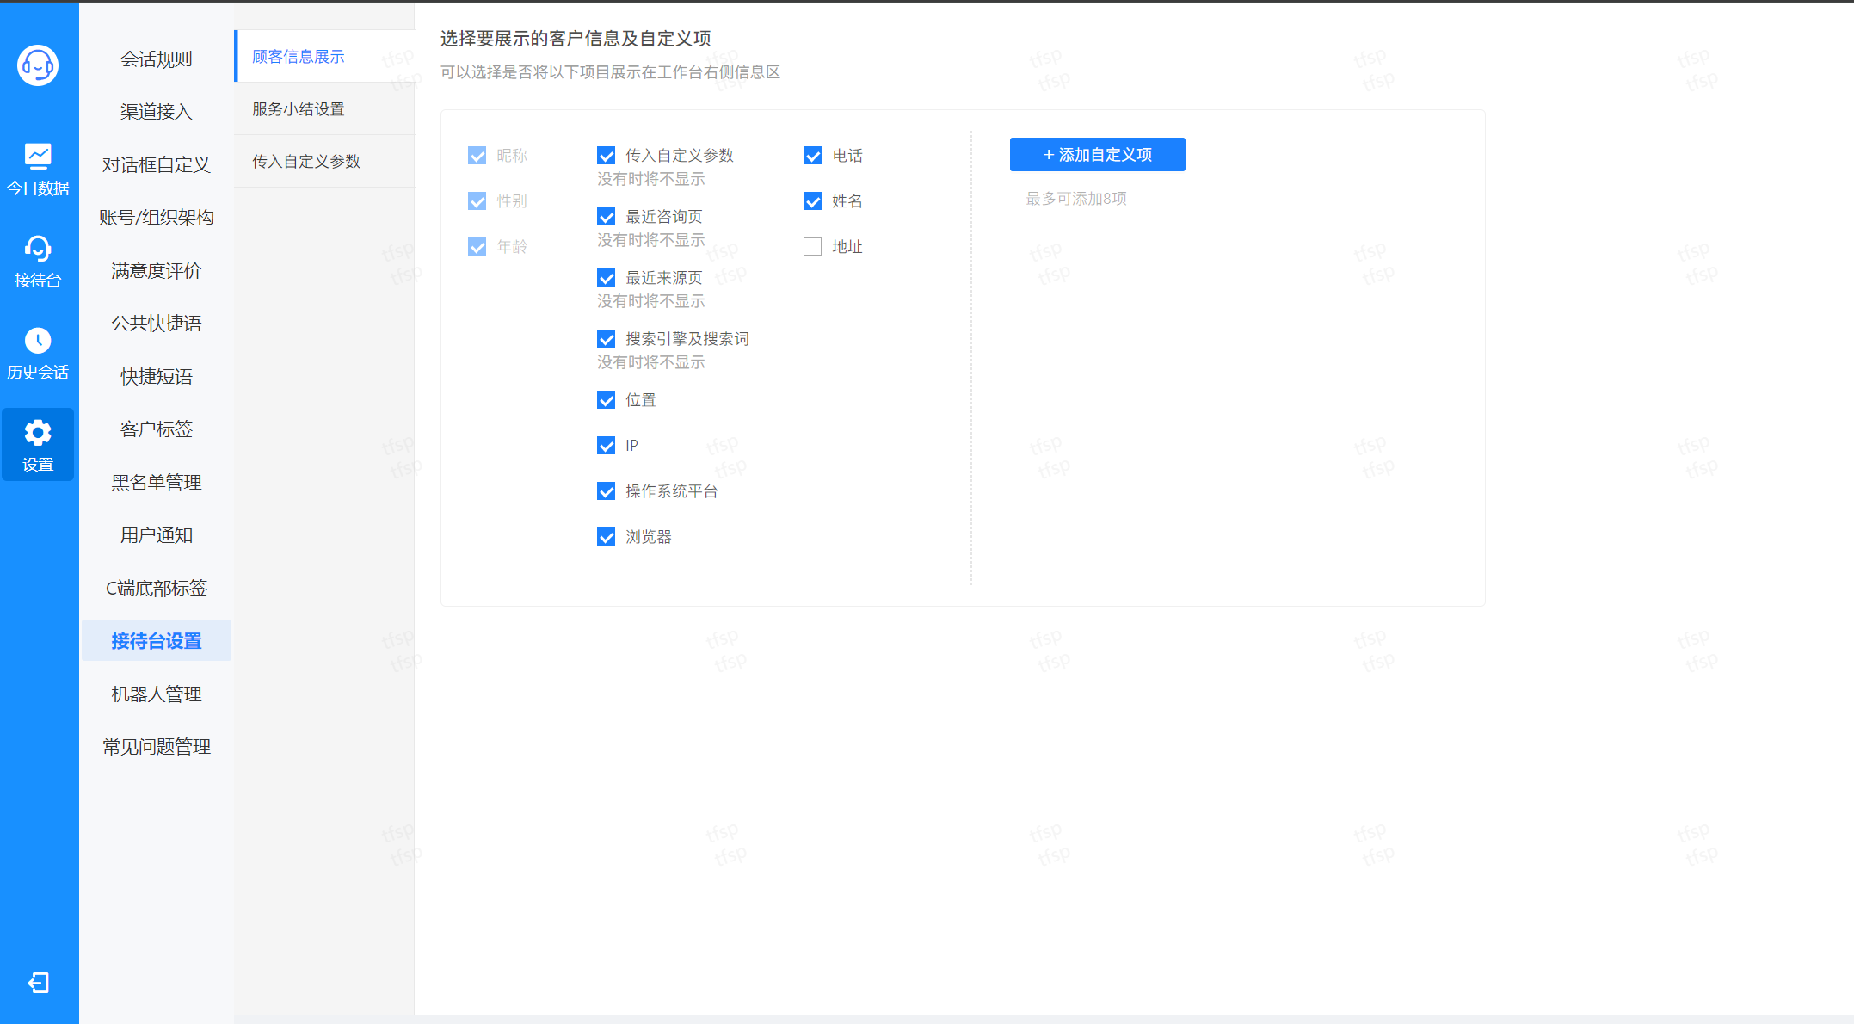Toggle the 性别 checkbox
Screen dimensions: 1854x1024
click(x=477, y=201)
